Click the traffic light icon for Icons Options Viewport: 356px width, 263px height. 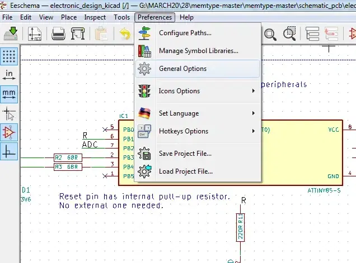tap(144, 91)
